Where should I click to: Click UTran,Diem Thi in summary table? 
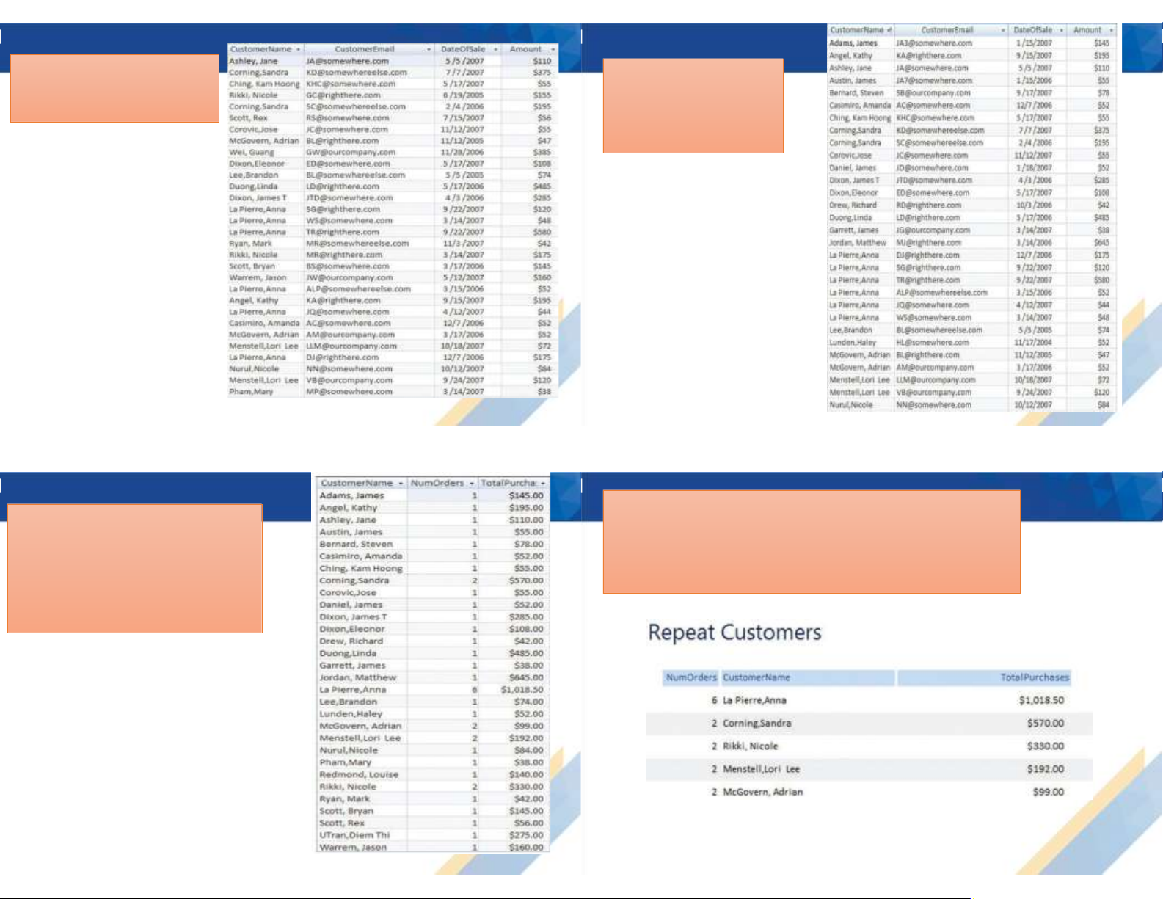point(354,835)
